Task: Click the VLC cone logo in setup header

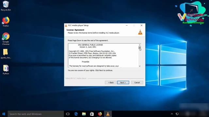Action: coord(140,32)
